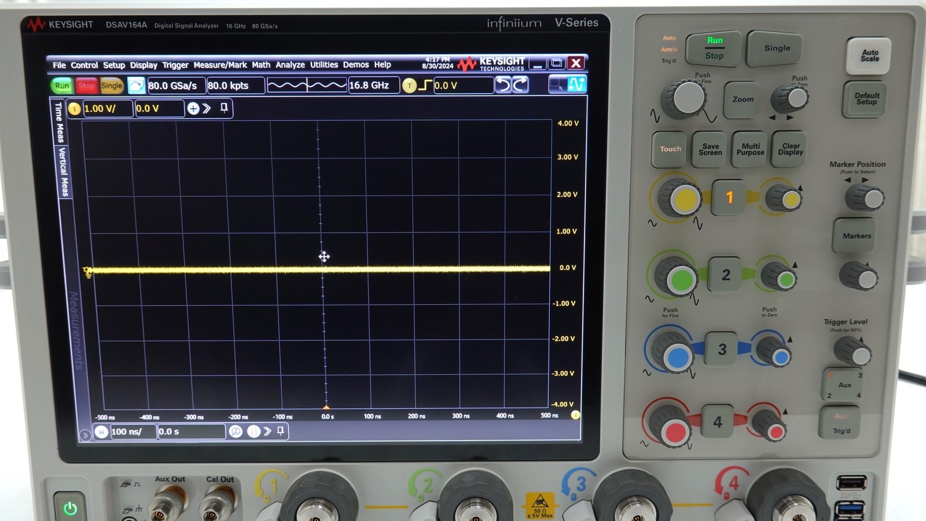The width and height of the screenshot is (926, 521).
Task: Click the grid icon in horizontal bar
Action: (x=253, y=431)
